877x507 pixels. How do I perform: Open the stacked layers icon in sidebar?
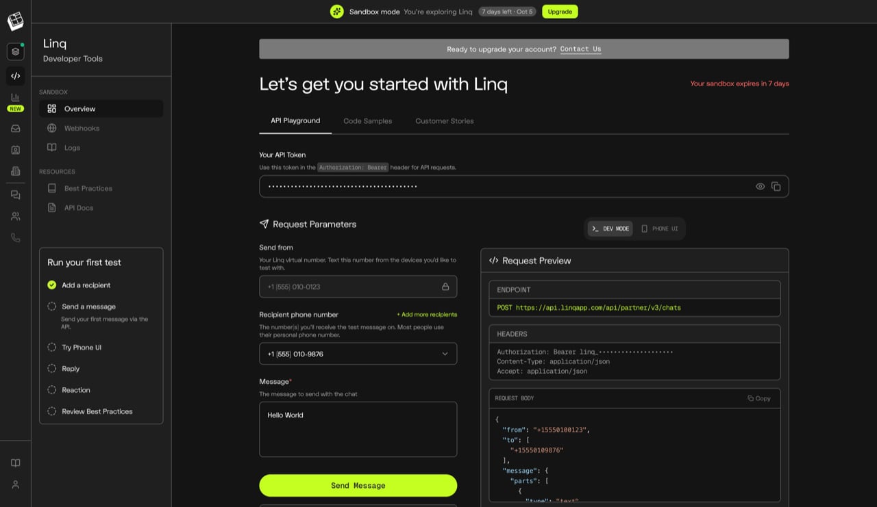pos(15,51)
